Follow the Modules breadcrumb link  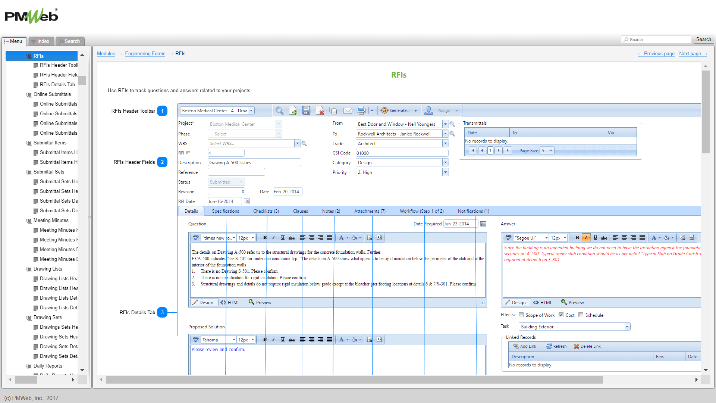coord(106,54)
